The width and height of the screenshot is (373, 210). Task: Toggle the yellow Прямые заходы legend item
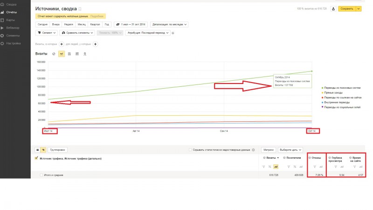332,92
